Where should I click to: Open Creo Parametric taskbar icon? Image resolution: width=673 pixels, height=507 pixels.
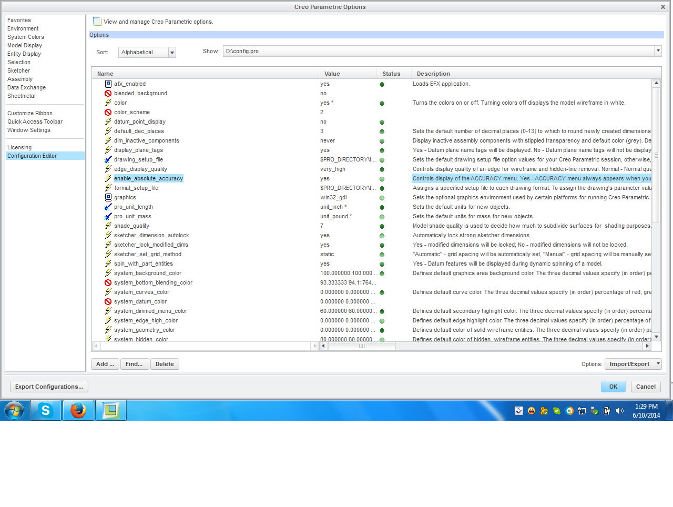tap(111, 410)
